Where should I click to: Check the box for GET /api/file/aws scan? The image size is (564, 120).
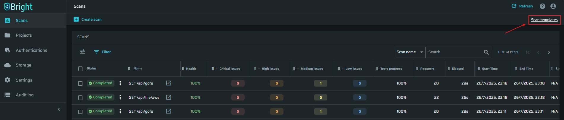[80, 98]
